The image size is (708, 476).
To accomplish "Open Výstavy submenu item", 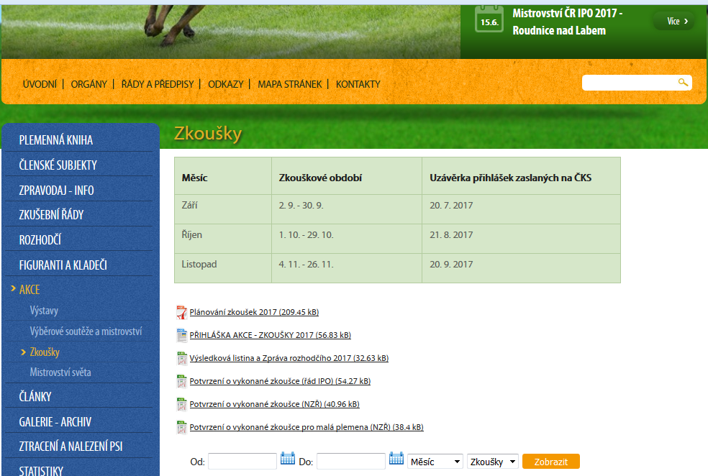I will [44, 311].
